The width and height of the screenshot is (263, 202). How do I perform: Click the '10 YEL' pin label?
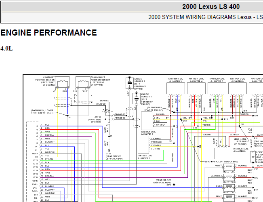[x=45, y=156]
